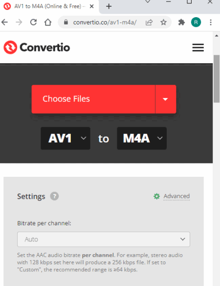
Task: Open Chrome three-dot menu
Action: (x=211, y=23)
